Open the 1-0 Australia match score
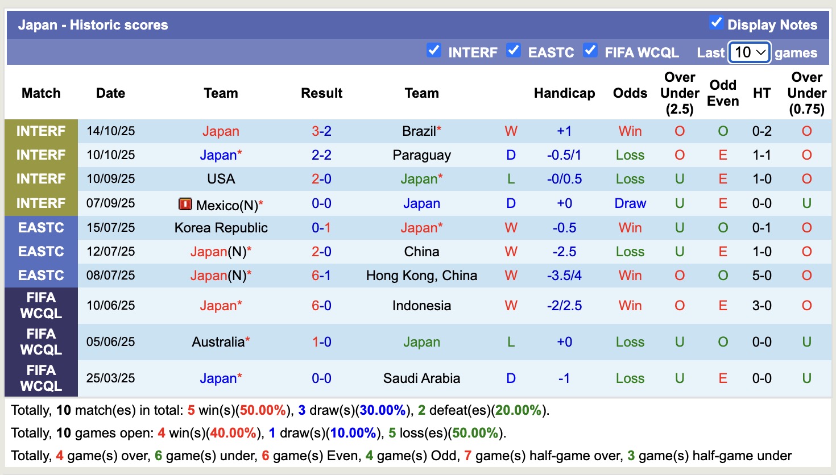836x475 pixels. [x=321, y=342]
